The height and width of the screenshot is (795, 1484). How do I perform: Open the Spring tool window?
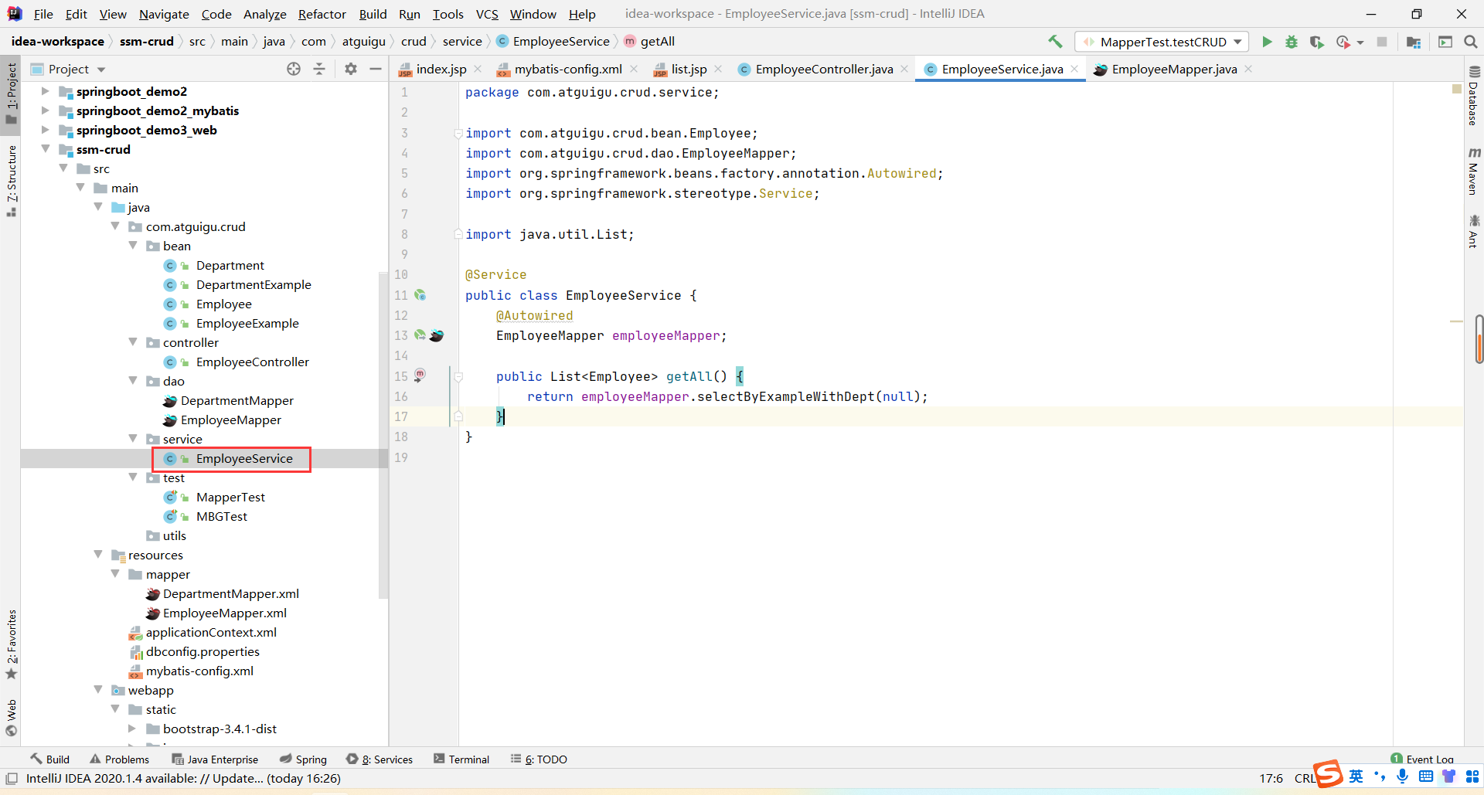coord(303,759)
